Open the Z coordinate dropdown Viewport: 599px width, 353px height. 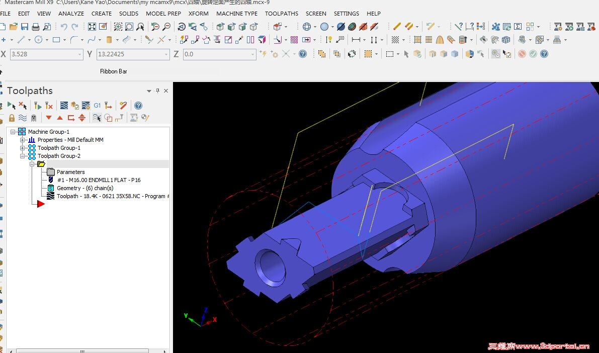coord(252,54)
